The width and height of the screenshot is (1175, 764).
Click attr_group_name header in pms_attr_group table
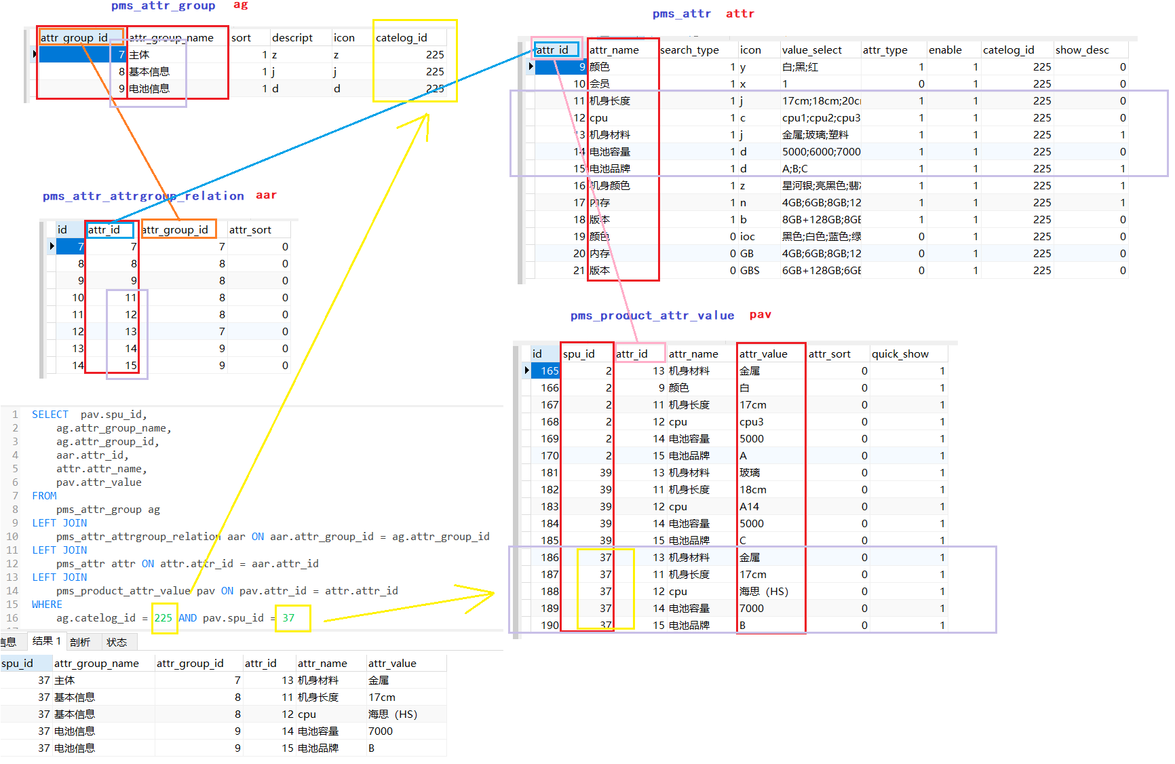click(171, 37)
